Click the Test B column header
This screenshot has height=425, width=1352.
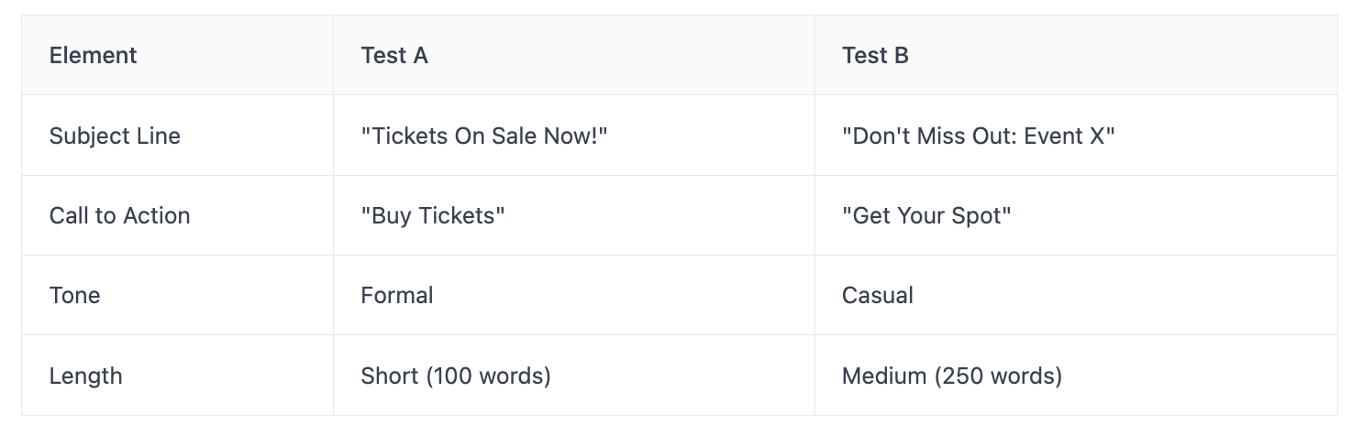875,55
